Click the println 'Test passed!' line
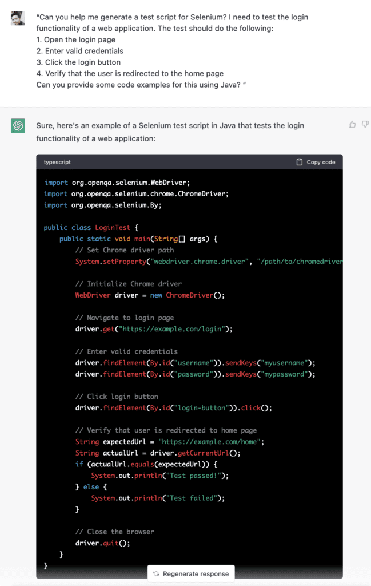The image size is (371, 586). pos(159,476)
